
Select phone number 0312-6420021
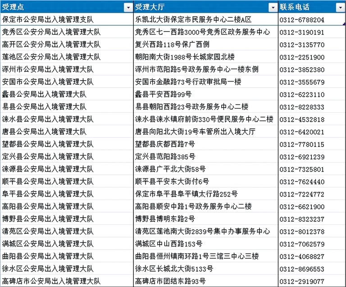[x=302, y=132]
